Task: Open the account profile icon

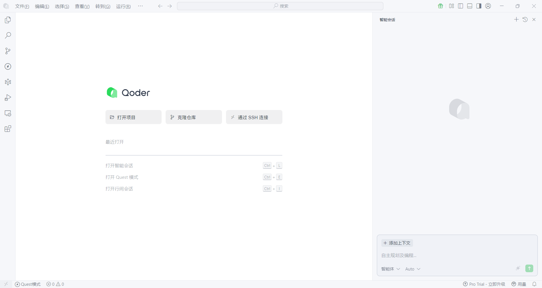Action: point(488,6)
